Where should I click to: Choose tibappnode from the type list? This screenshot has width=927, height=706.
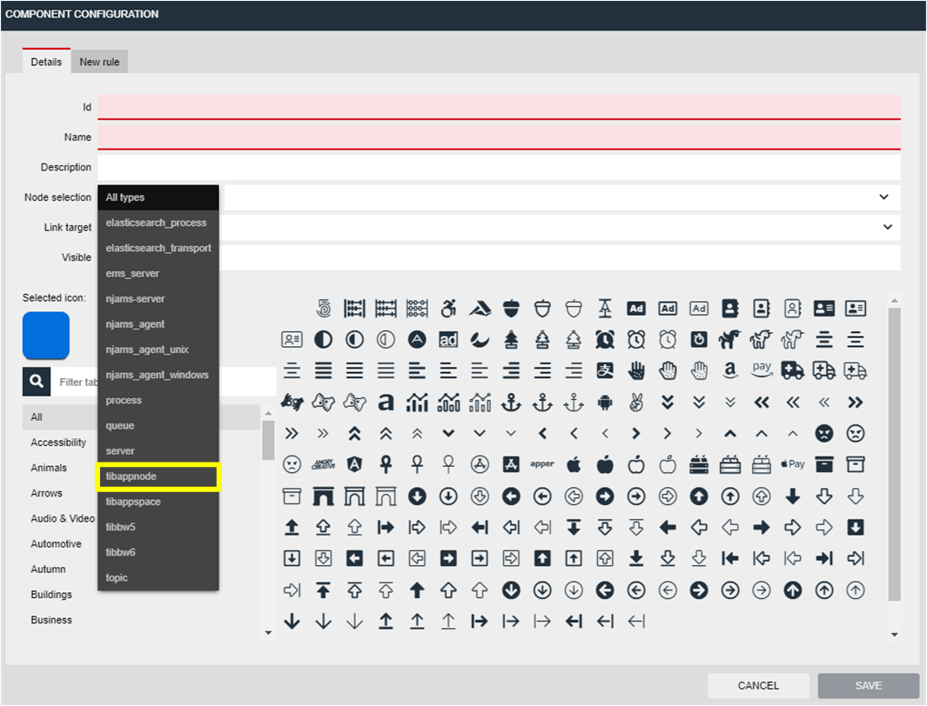158,476
